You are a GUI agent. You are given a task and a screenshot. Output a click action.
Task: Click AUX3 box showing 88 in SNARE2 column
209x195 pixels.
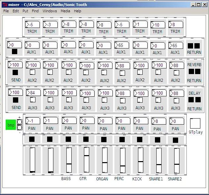[177, 93]
